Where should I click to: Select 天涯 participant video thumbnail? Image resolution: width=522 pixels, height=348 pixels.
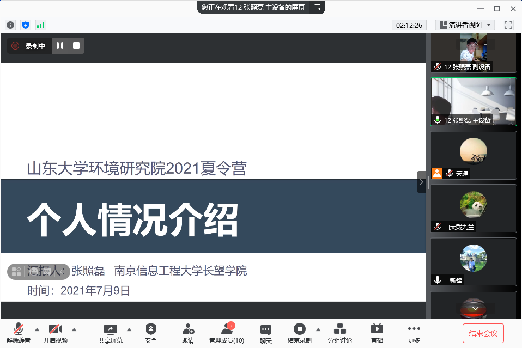[x=473, y=155]
